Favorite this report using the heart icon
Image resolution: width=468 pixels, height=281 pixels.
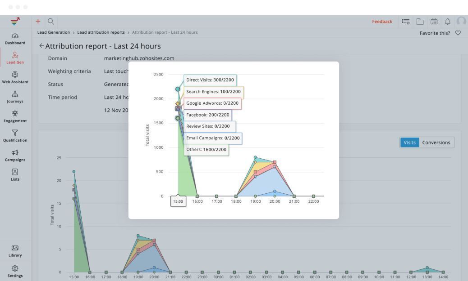[x=458, y=32]
